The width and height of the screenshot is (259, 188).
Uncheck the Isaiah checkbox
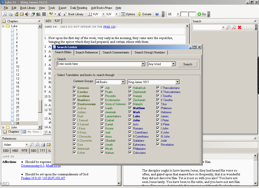click(102, 108)
